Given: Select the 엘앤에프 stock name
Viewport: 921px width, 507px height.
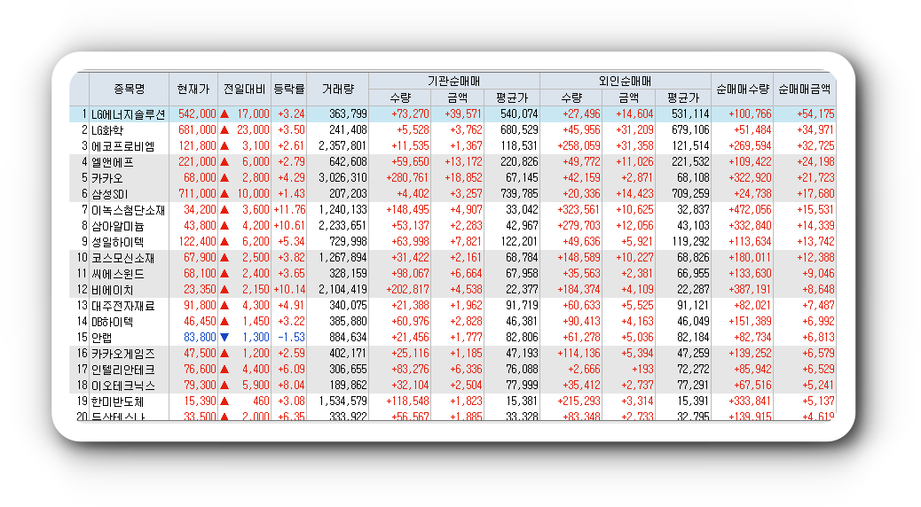Looking at the screenshot, I should [113, 162].
